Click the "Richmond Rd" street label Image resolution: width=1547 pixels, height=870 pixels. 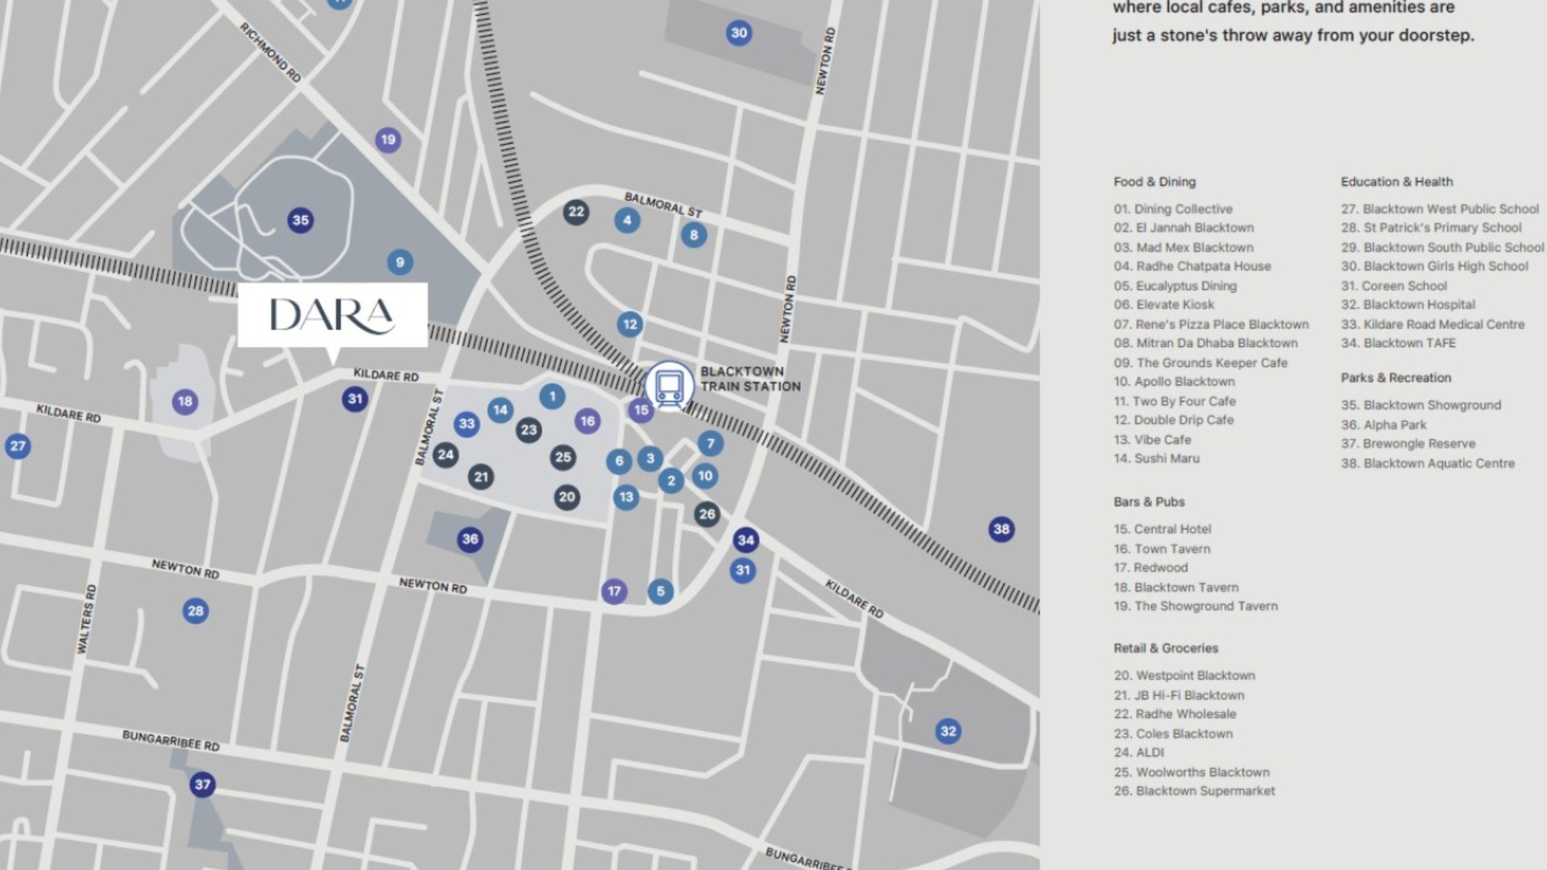[271, 52]
